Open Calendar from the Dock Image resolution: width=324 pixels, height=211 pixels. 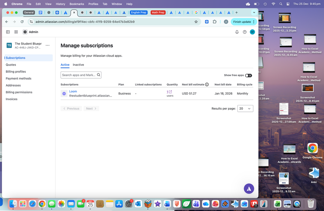[90, 204]
